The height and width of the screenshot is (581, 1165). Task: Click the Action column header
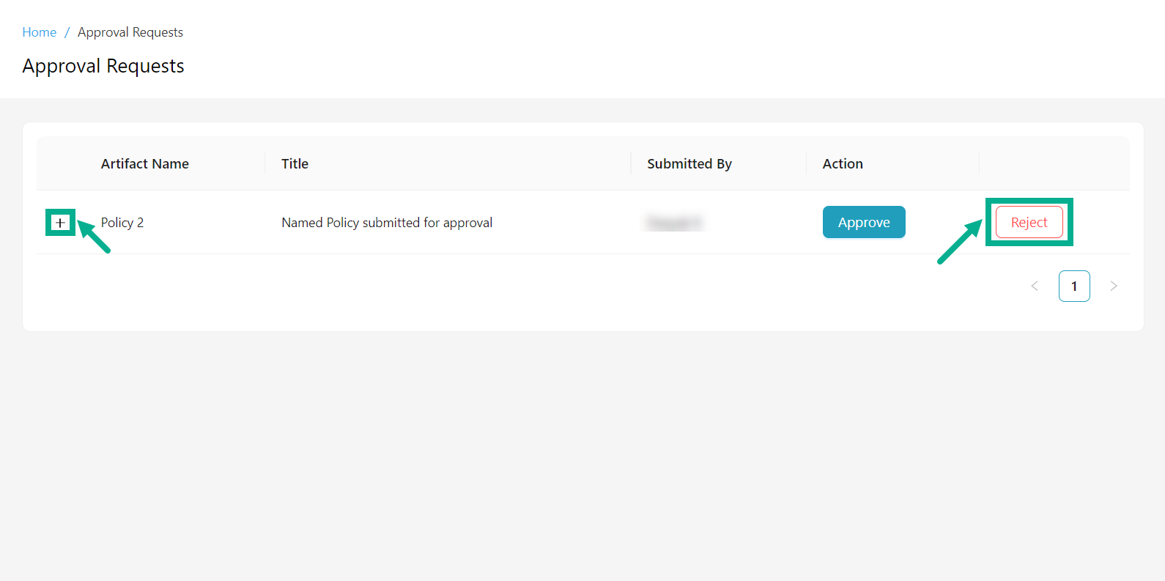(842, 163)
